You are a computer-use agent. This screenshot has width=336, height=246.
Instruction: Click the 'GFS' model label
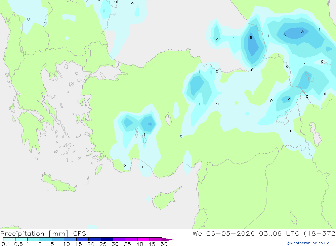click(80, 234)
